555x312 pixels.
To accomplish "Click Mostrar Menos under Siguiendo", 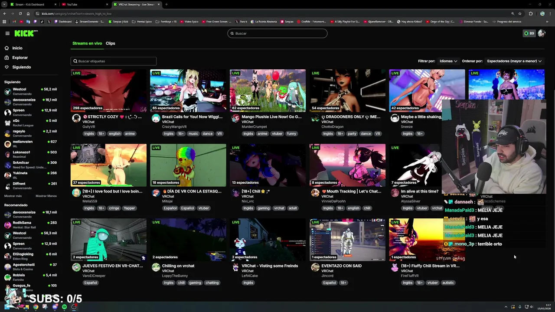I will click(46, 196).
